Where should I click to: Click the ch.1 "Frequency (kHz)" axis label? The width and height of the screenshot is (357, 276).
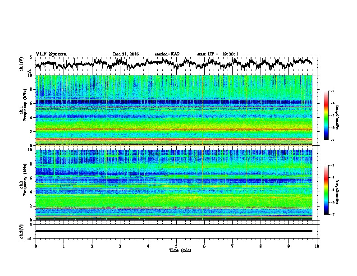pos(25,105)
